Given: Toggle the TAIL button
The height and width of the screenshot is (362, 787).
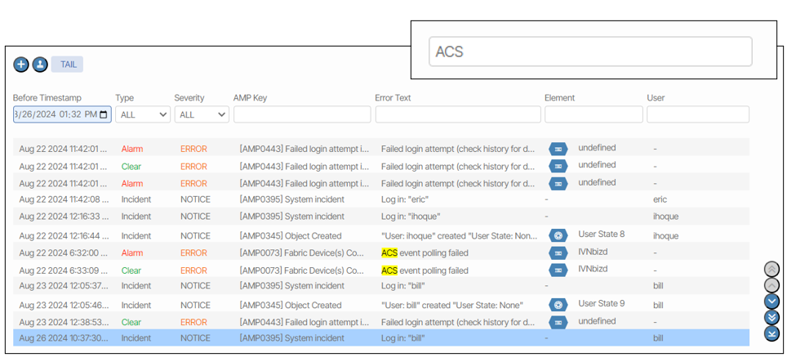Looking at the screenshot, I should 68,65.
